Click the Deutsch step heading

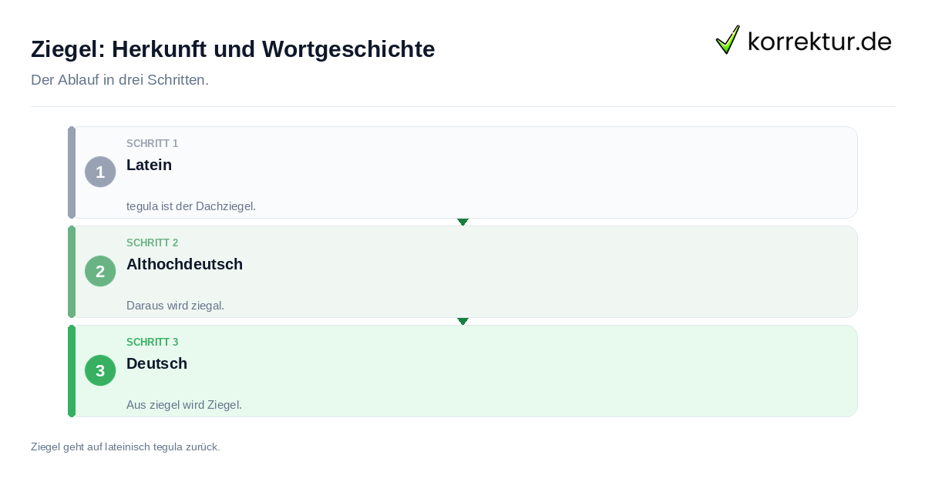(x=156, y=363)
